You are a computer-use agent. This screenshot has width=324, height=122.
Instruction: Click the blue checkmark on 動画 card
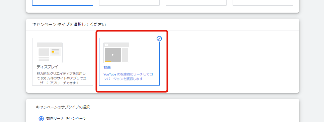pyautogui.click(x=159, y=39)
